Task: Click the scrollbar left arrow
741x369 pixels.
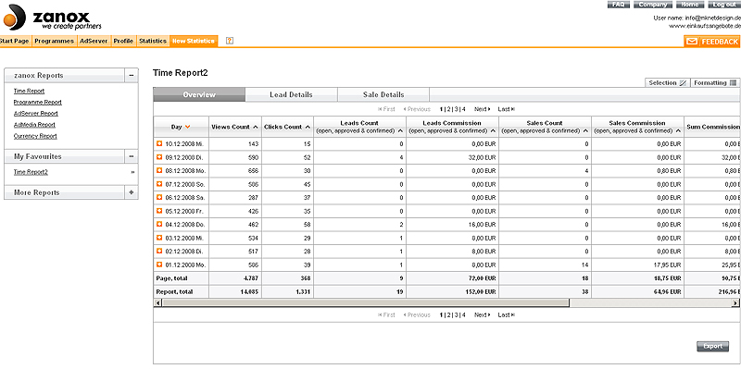Action: (157, 302)
